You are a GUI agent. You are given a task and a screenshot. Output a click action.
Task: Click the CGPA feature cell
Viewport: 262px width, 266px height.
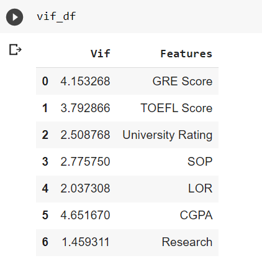[x=196, y=215]
